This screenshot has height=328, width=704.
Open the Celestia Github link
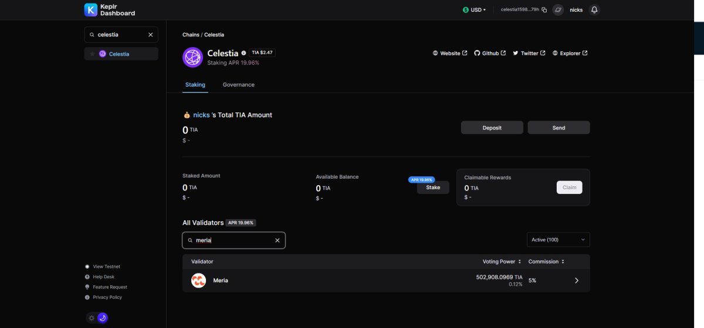(x=490, y=53)
